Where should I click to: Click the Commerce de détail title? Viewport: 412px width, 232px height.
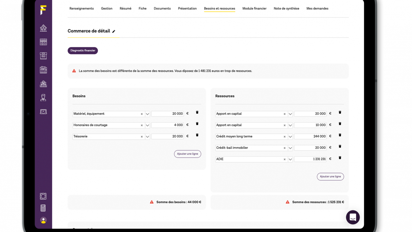(x=89, y=31)
